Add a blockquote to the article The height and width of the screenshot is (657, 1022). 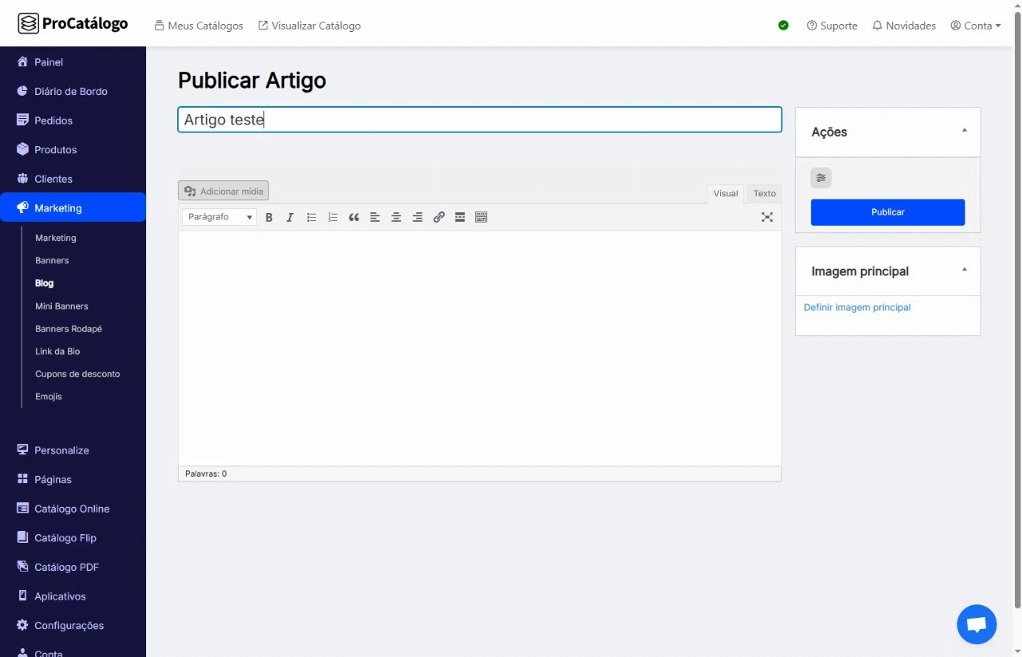click(354, 217)
